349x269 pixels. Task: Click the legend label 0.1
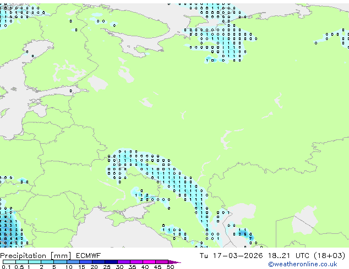pos(6,267)
